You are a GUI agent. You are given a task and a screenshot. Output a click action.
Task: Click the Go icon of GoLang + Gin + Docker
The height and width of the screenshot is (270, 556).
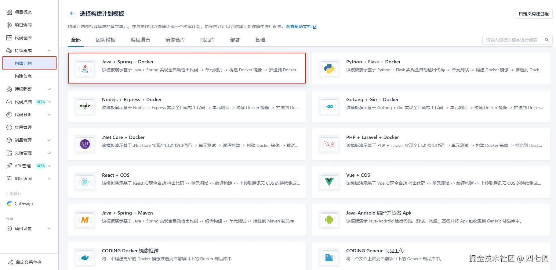[x=329, y=106]
